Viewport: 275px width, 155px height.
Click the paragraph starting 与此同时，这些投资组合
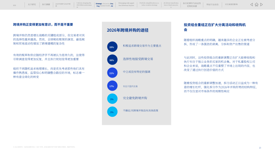[219, 64]
